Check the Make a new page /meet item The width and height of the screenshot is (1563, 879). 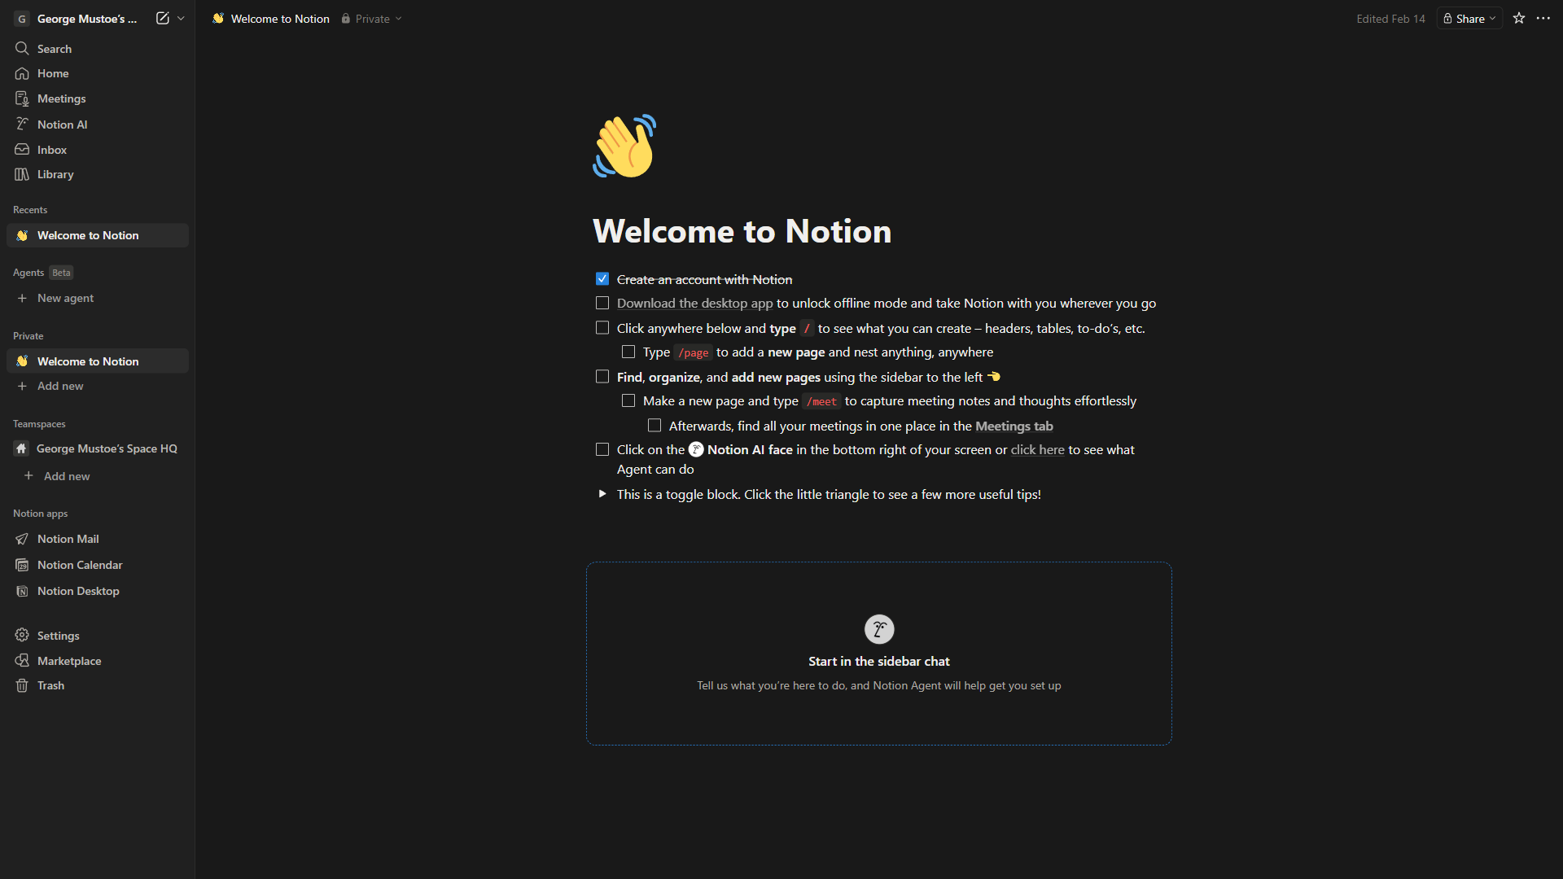pyautogui.click(x=628, y=400)
